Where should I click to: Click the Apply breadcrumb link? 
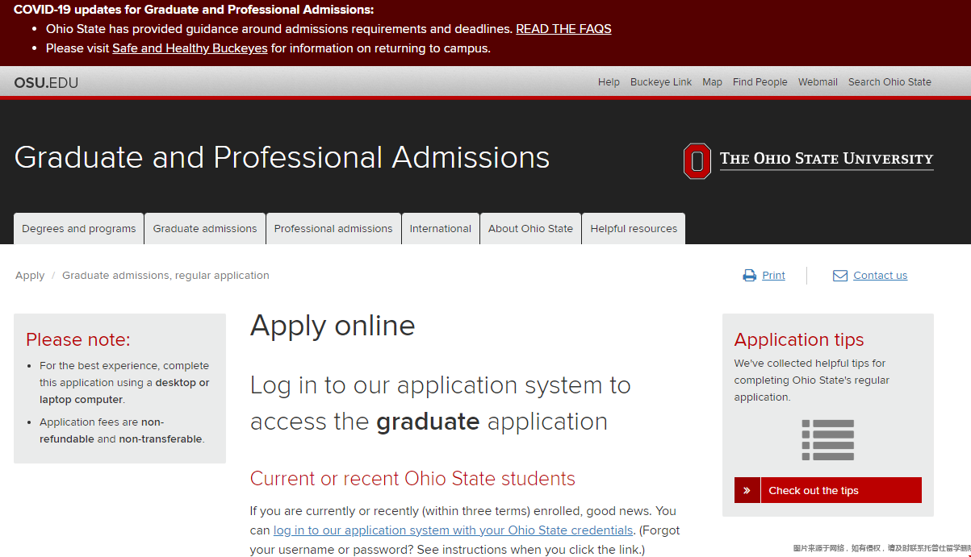[x=30, y=276]
